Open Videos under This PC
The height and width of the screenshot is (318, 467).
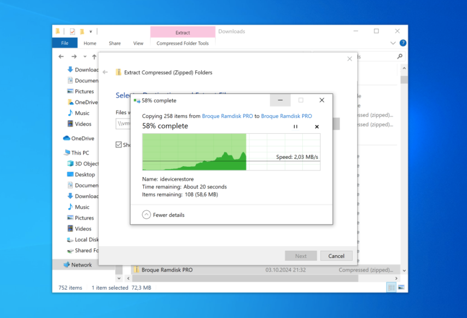tap(79, 229)
